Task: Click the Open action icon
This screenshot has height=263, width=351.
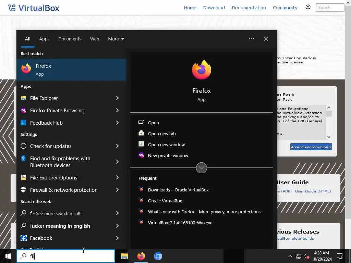Action: [141, 122]
